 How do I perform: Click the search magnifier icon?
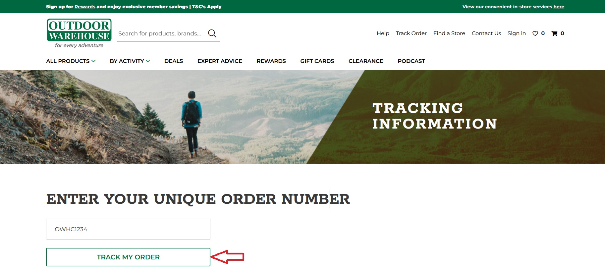click(212, 33)
